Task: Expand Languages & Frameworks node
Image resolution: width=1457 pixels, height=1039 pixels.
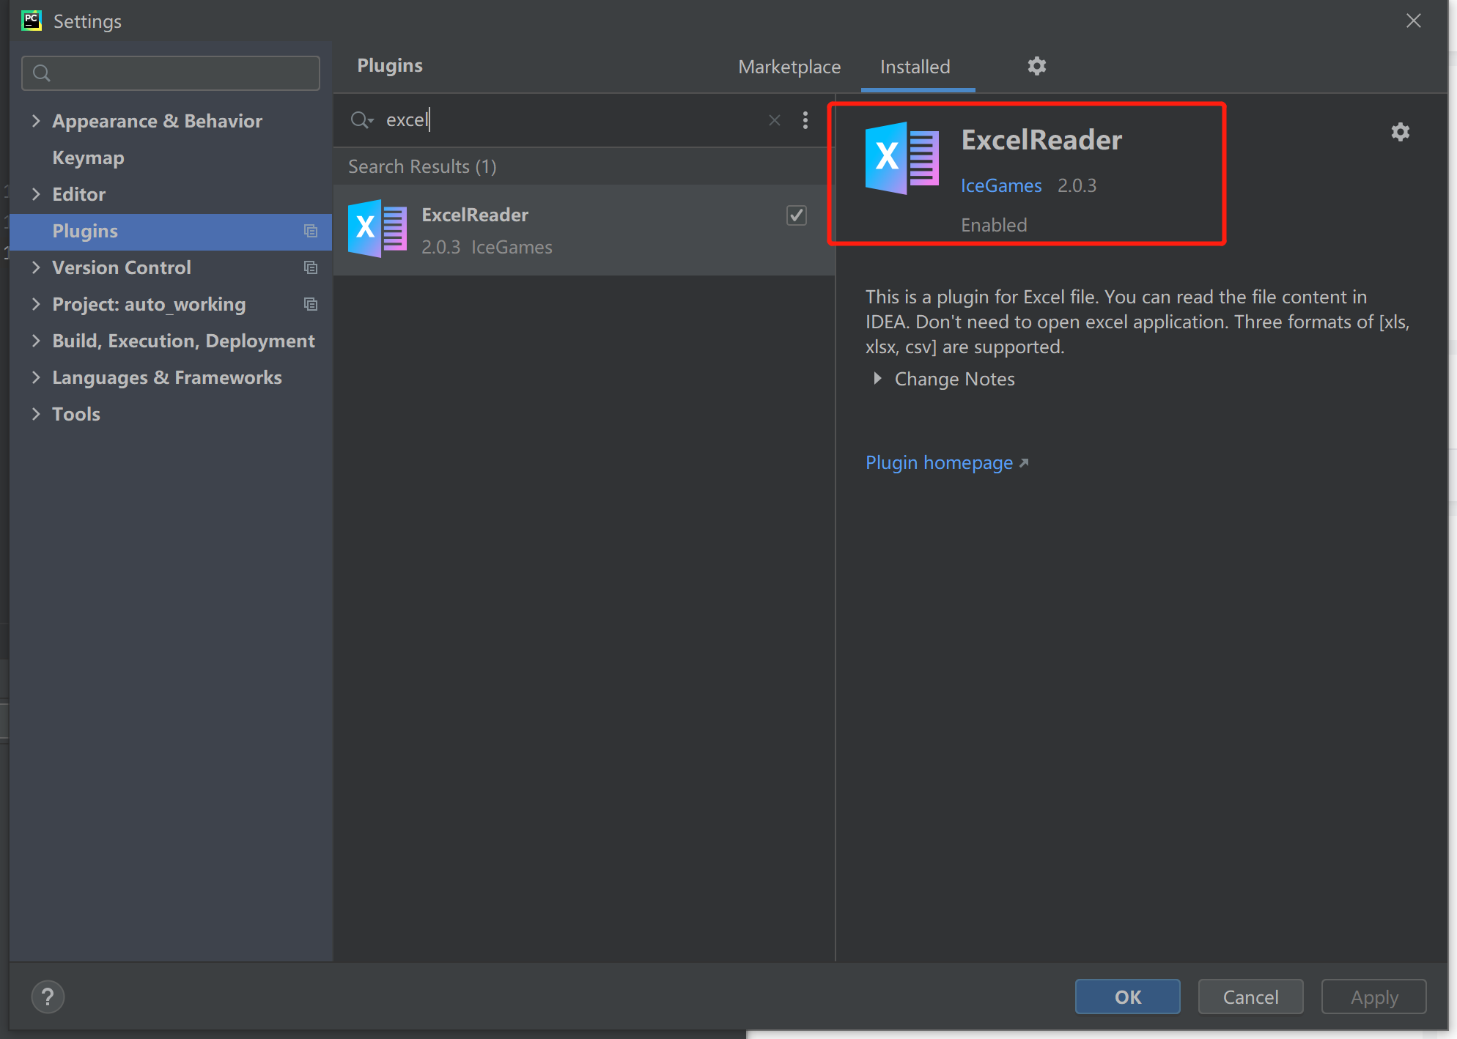Action: point(36,377)
